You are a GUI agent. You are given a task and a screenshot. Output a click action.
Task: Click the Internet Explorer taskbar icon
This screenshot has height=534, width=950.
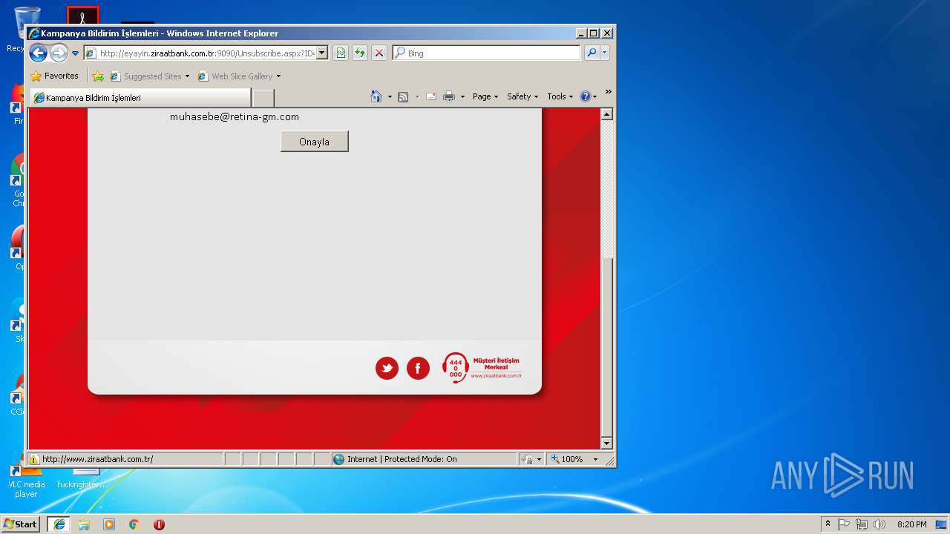[59, 524]
